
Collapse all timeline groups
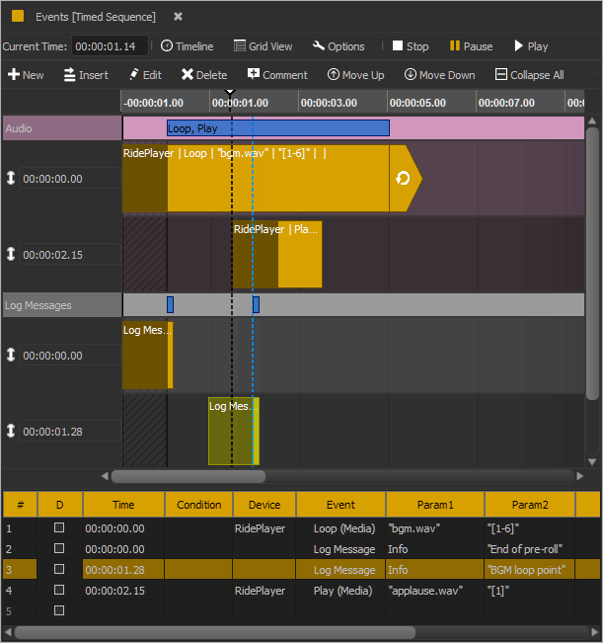pyautogui.click(x=501, y=75)
